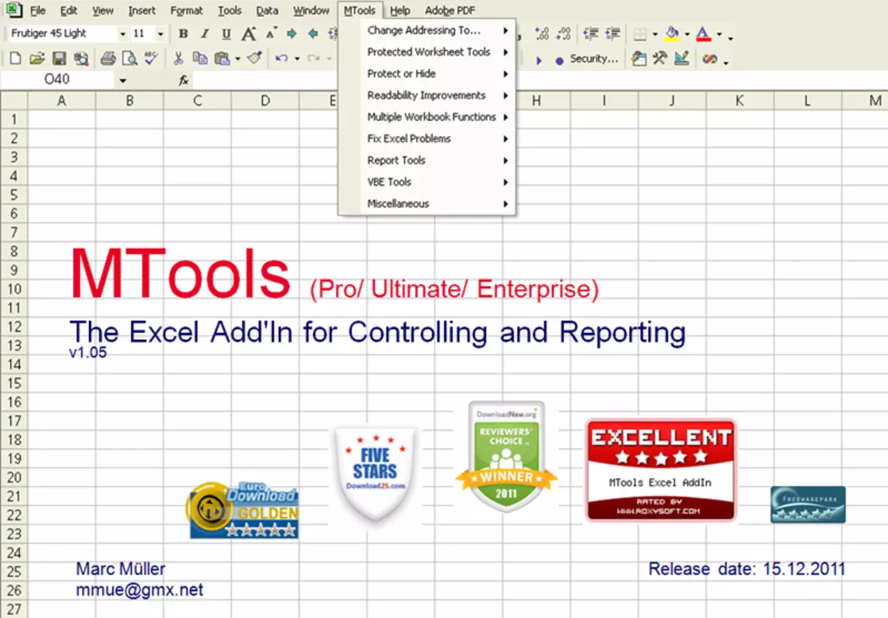Click the colorful Microsoft Script Editor icon
The image size is (888, 618).
709,59
